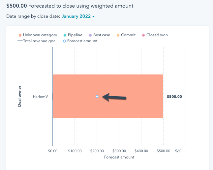The width and height of the screenshot is (213, 170).
Task: Toggle the Total revenue goal legend line
Action: [x=37, y=41]
